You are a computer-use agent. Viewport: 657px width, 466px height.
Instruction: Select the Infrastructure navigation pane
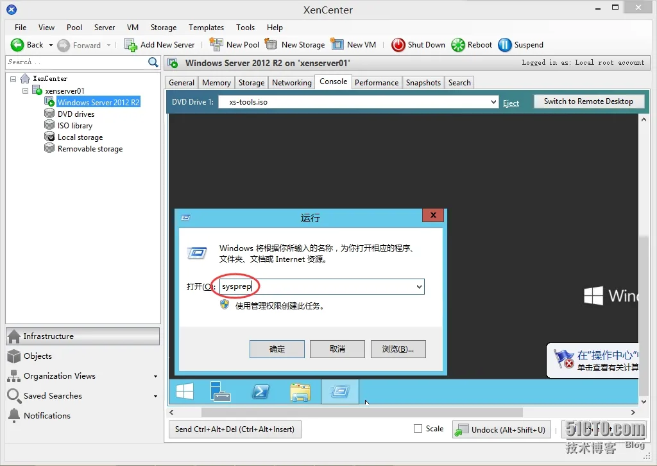point(83,336)
